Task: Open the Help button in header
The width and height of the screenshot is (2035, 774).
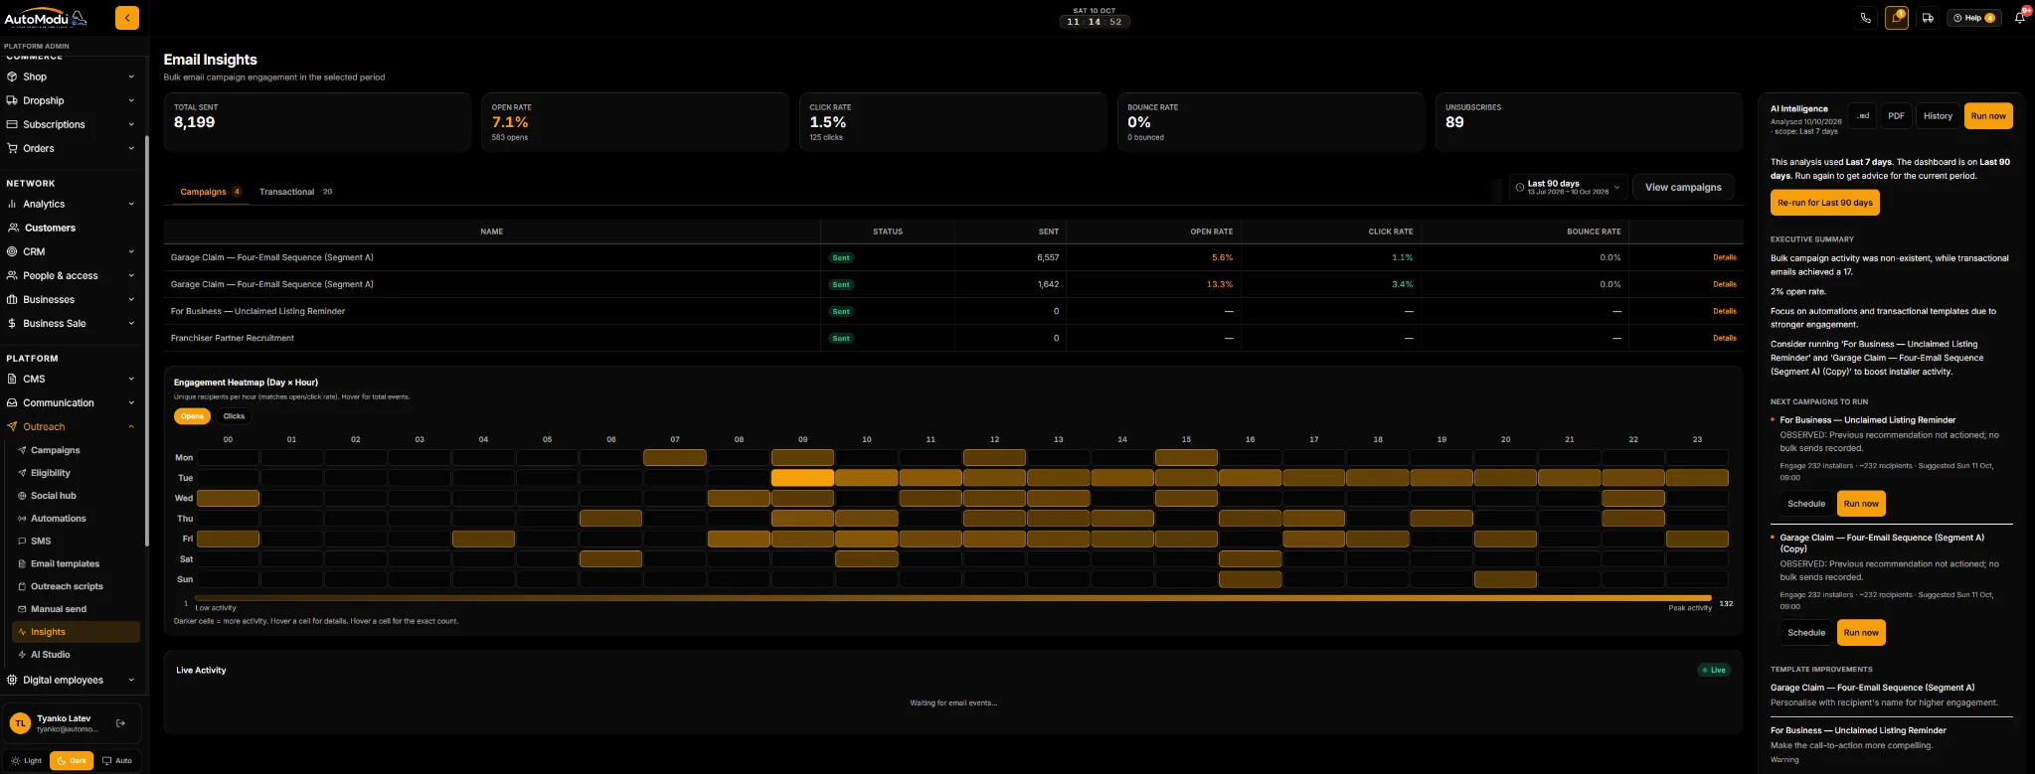Action: pos(1973,18)
